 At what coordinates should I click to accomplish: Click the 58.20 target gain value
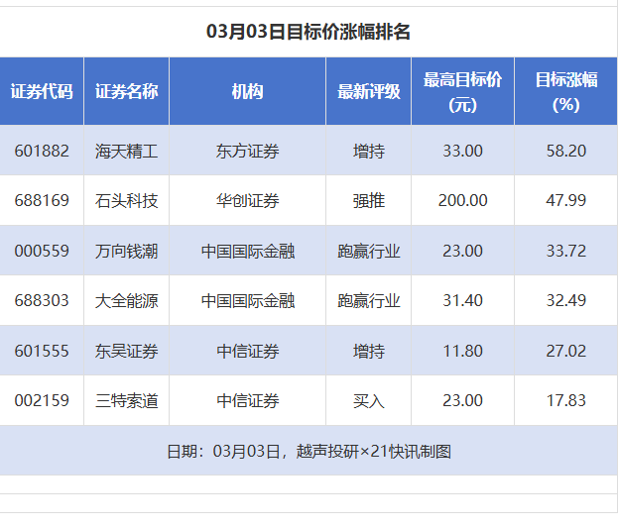[x=565, y=151]
